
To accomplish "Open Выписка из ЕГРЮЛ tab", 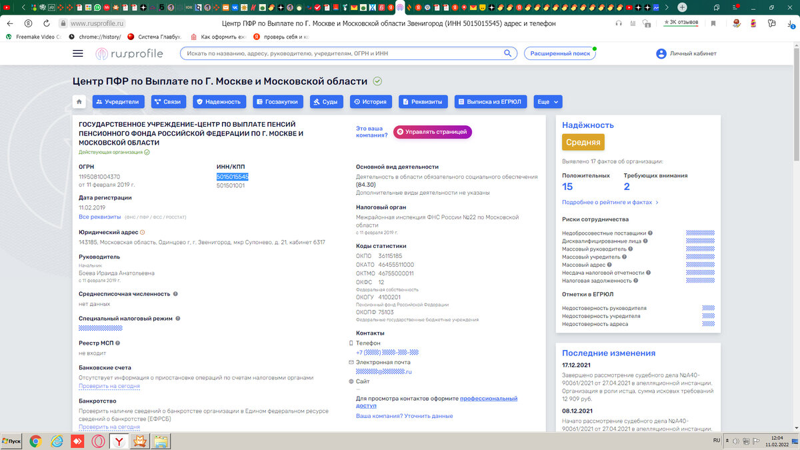I will point(491,102).
